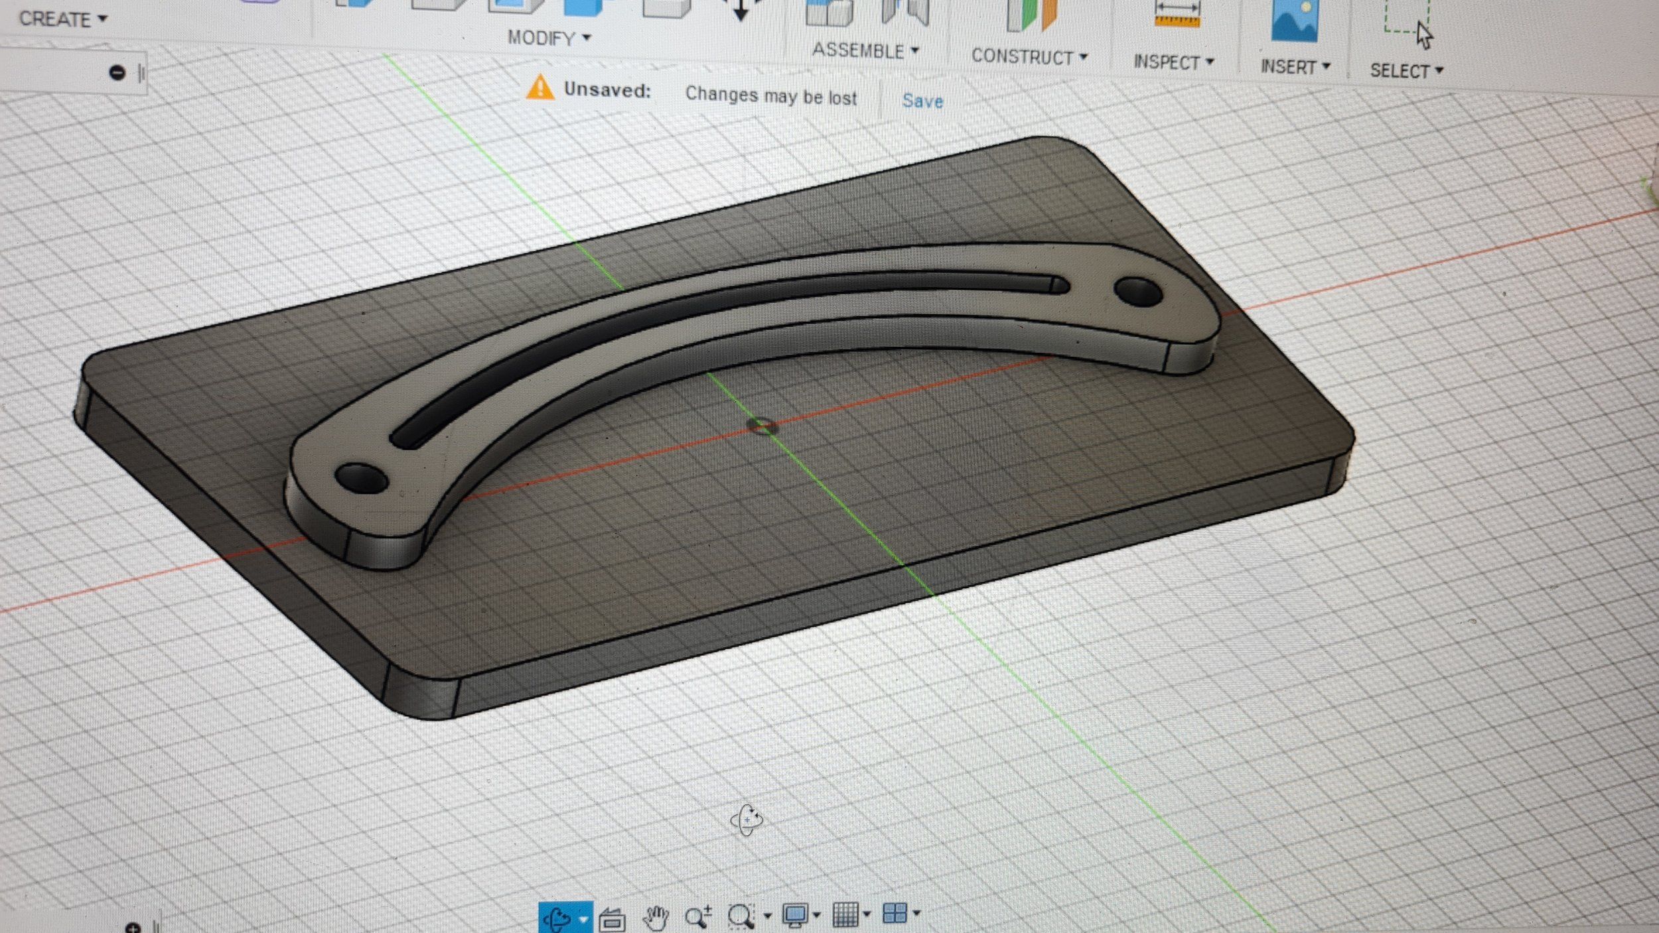Screen dimensions: 1659x933
Task: Click the Joint icon in Assemble
Action: [x=905, y=12]
